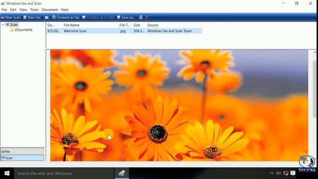318x179 pixels.
Task: Click the preview pane vertical scrollbar
Action: 315,89
